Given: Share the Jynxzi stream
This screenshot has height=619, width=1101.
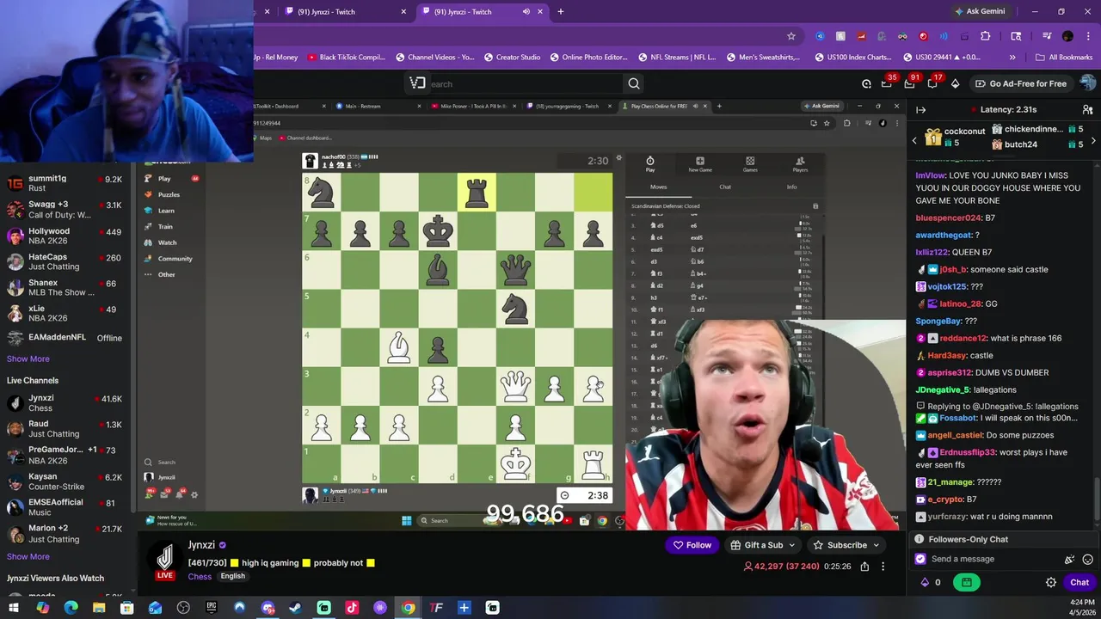Looking at the screenshot, I should click(x=864, y=567).
